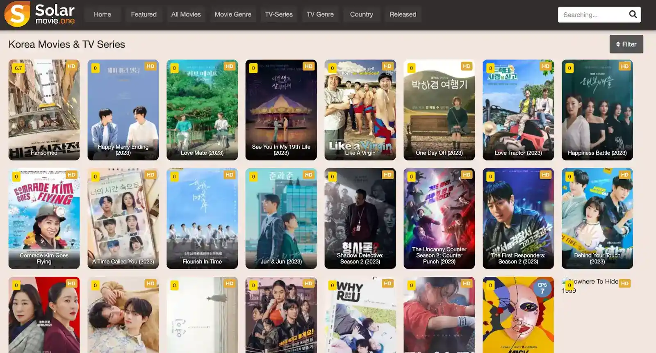Open A Time Called You (2023)
This screenshot has width=656, height=353.
[x=123, y=219]
